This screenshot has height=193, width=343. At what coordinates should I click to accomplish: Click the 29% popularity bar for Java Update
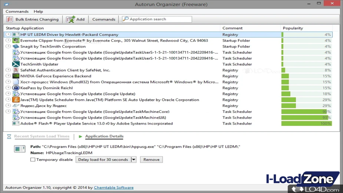[306, 100]
